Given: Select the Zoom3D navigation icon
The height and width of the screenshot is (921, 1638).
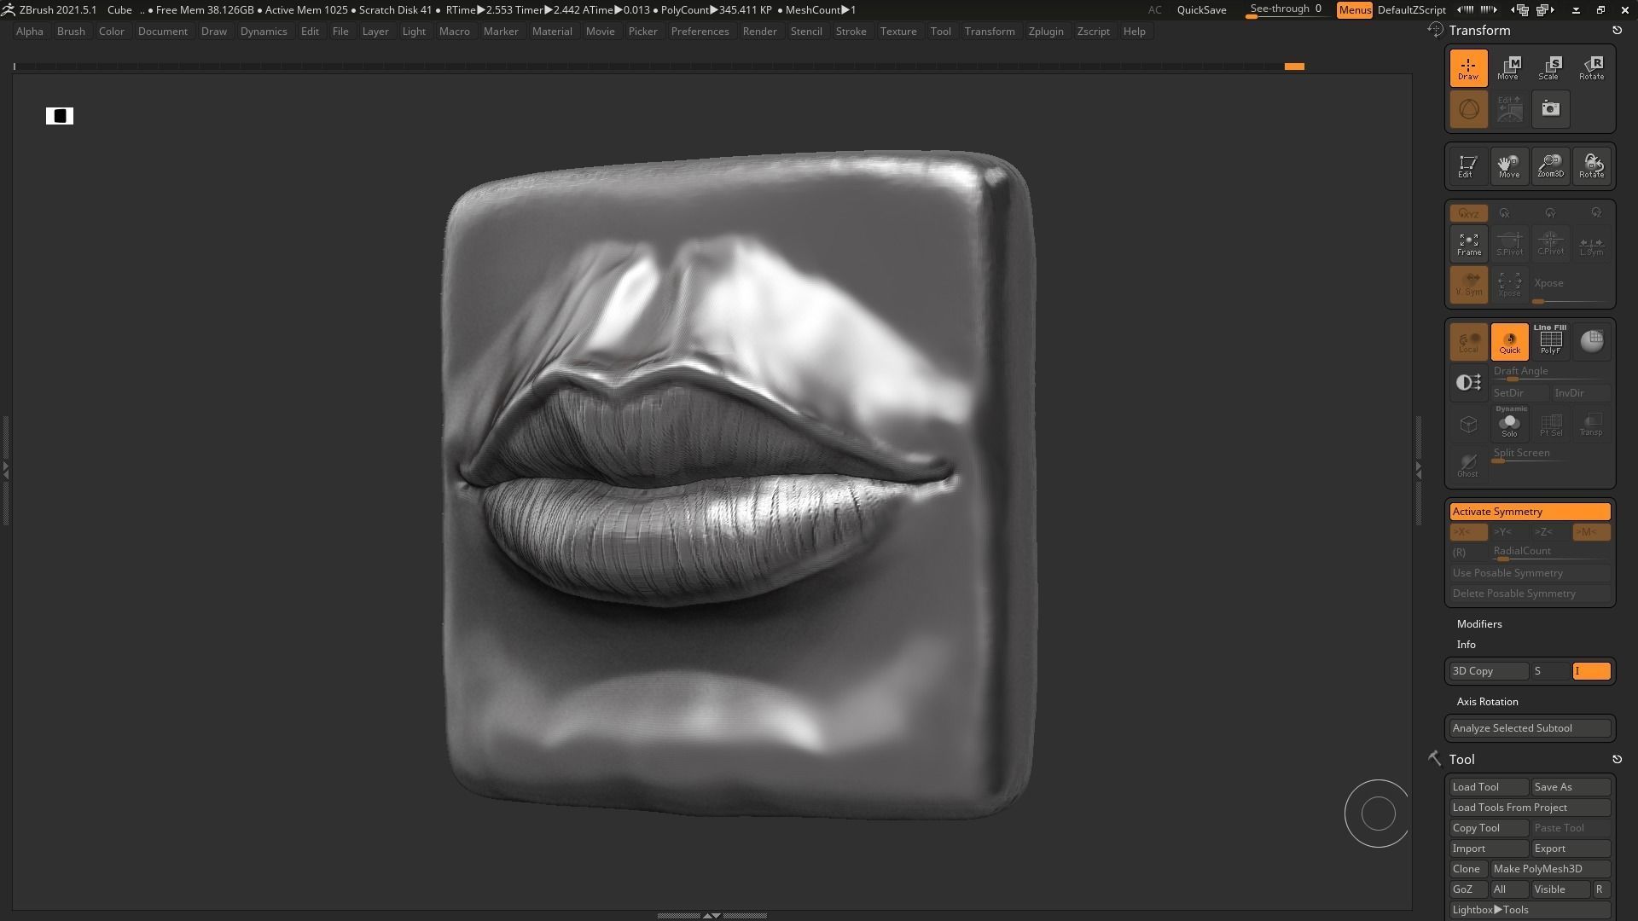Looking at the screenshot, I should point(1550,165).
